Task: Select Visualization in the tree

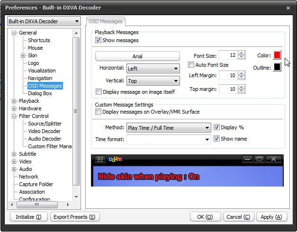Action: [42, 71]
